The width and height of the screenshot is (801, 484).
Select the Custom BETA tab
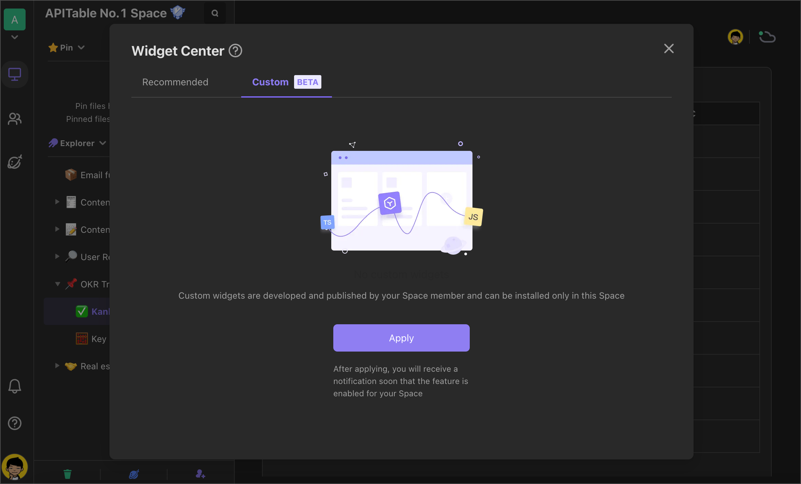click(286, 82)
